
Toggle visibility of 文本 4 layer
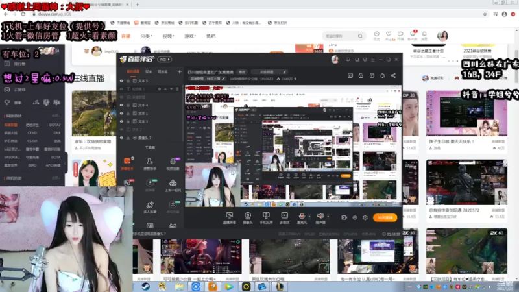[121, 105]
